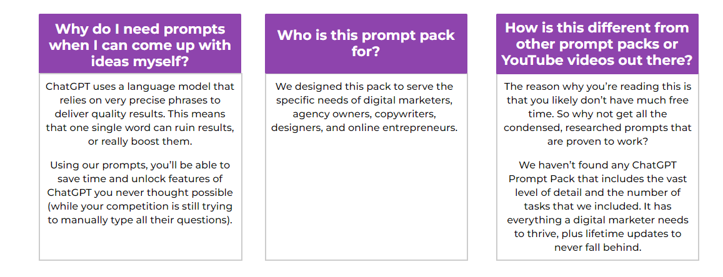Screen dimensions: 723x277
Task: Click the paragraph starting 'The reason why you're reading'
Action: click(597, 114)
